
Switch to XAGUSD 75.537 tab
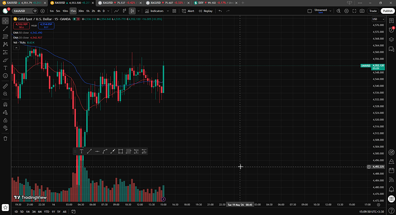[119, 3]
